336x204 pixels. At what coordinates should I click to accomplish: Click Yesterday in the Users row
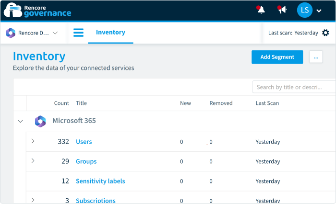tap(268, 142)
